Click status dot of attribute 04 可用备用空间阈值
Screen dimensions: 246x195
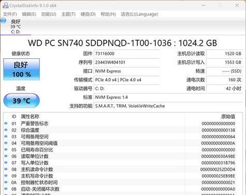[6, 143]
